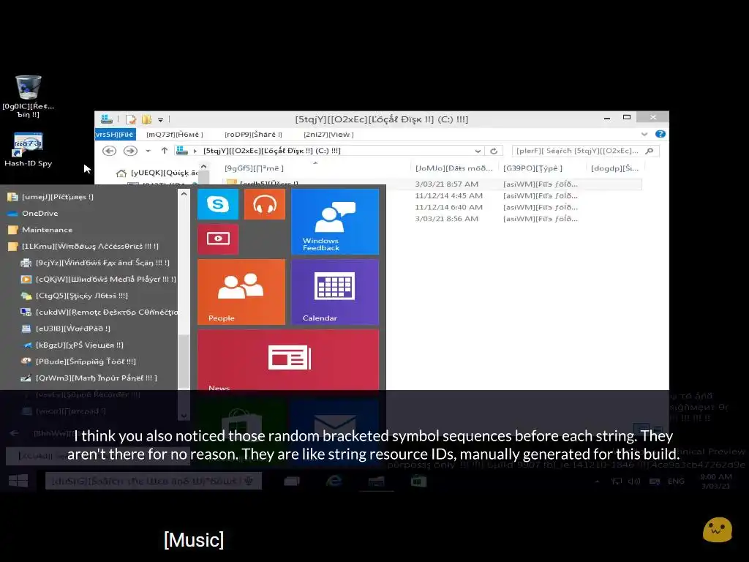This screenshot has height=562, width=749.
Task: Expand the Explorer ribbon chevron
Action: [644, 135]
